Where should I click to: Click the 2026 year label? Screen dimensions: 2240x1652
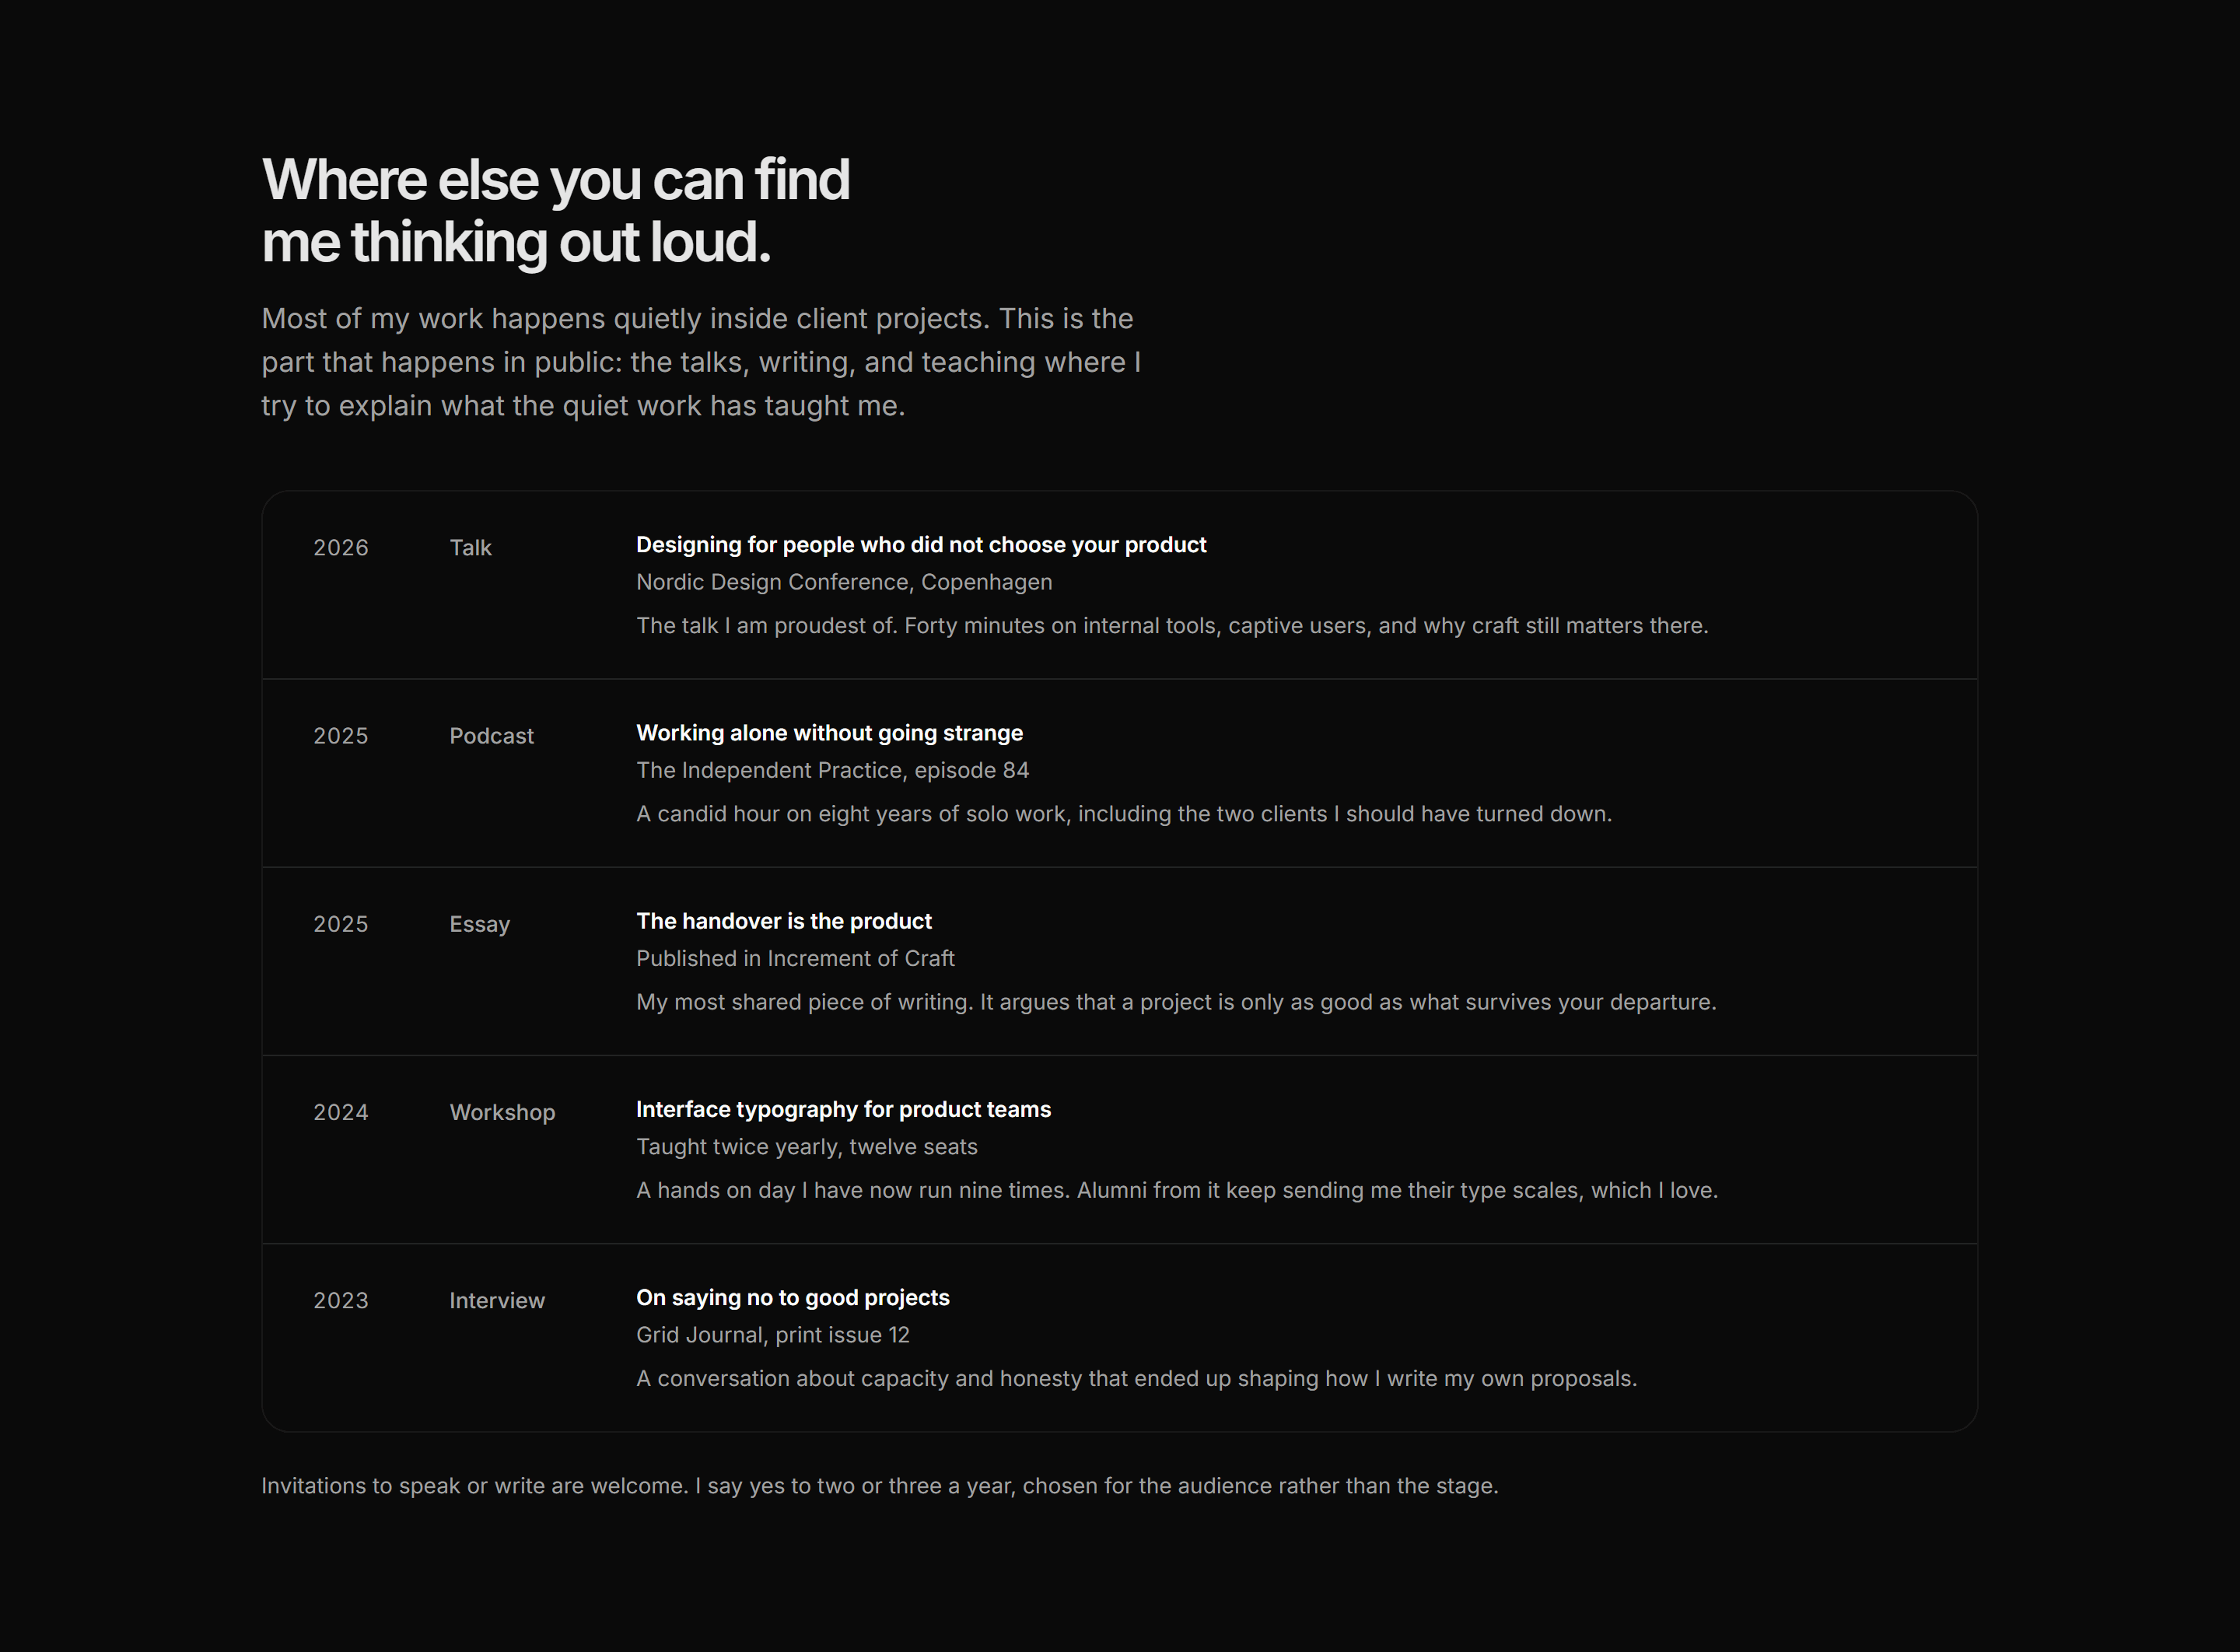click(x=341, y=548)
